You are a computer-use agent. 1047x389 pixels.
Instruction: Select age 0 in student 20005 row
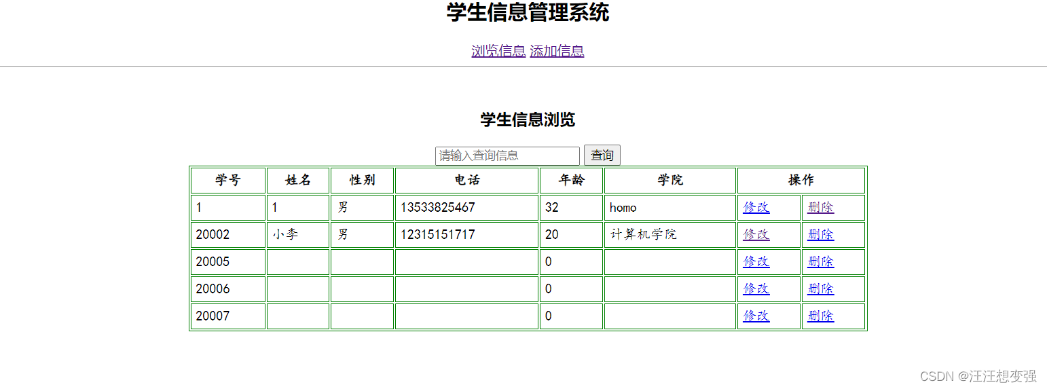(x=571, y=262)
